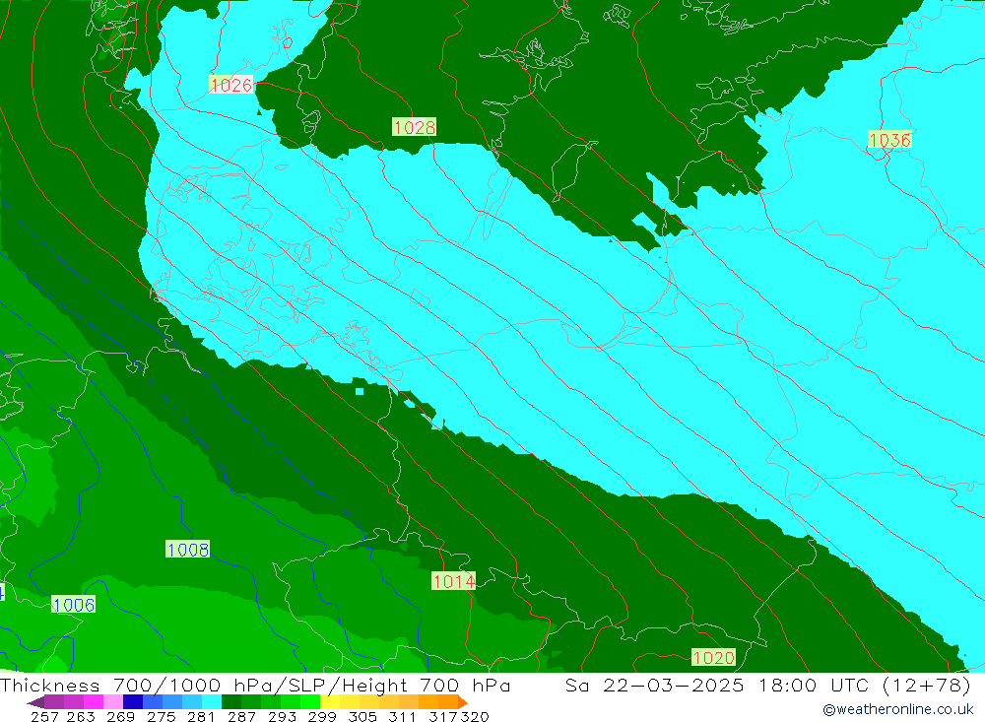985x722 pixels.
Task: Open the weatheronline.co.uk copyright link
Action: [897, 709]
